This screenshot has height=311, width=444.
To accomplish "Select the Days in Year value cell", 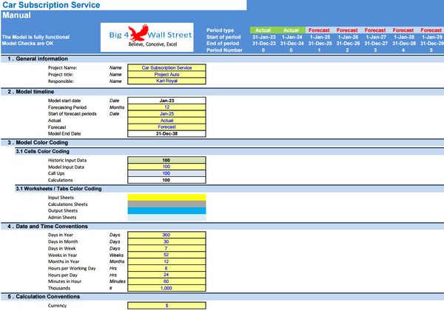I will coord(166,235).
